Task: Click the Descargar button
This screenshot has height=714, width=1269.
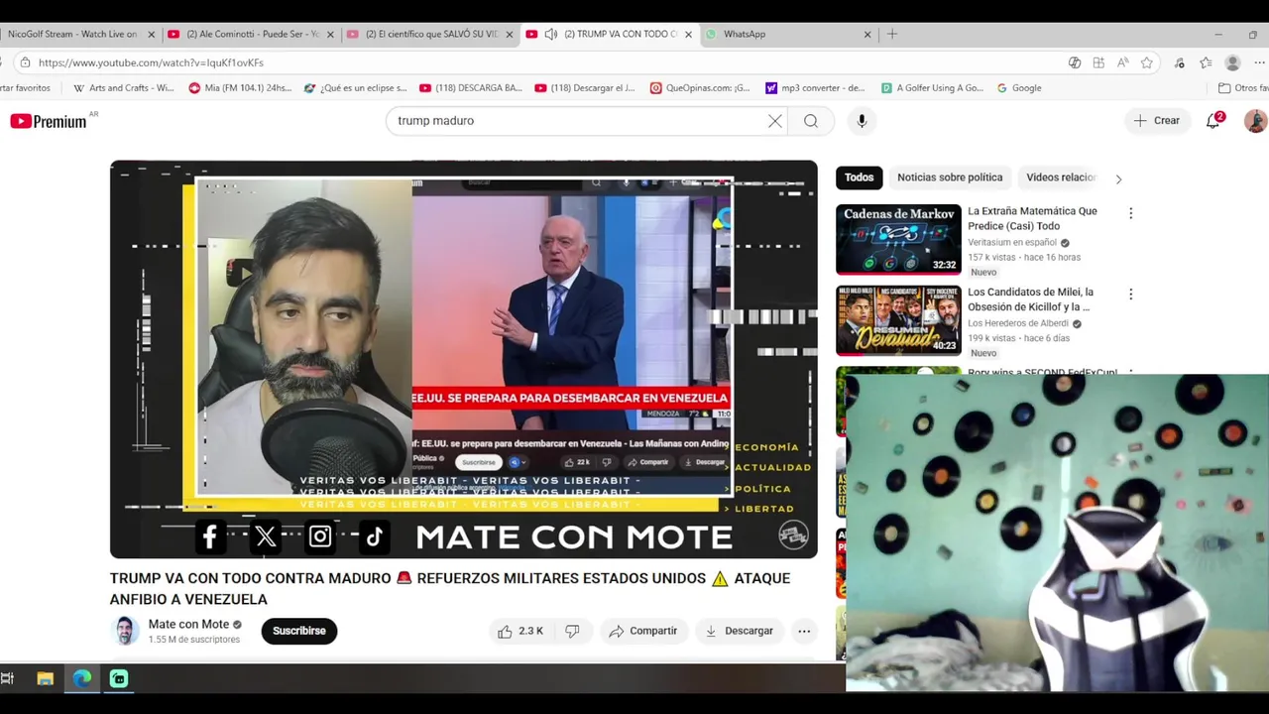Action: coord(740,631)
